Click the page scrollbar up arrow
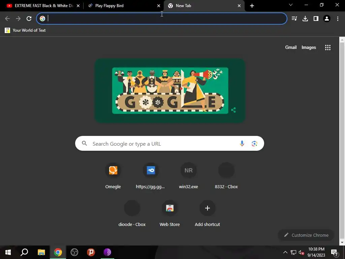The height and width of the screenshot is (259, 345). click(x=342, y=40)
